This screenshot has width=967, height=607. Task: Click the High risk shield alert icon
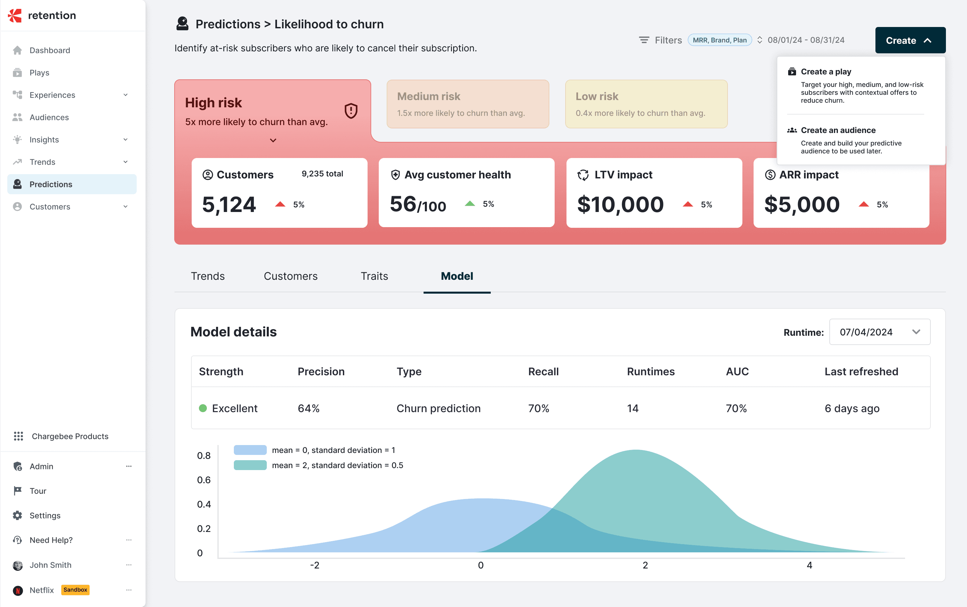click(351, 111)
